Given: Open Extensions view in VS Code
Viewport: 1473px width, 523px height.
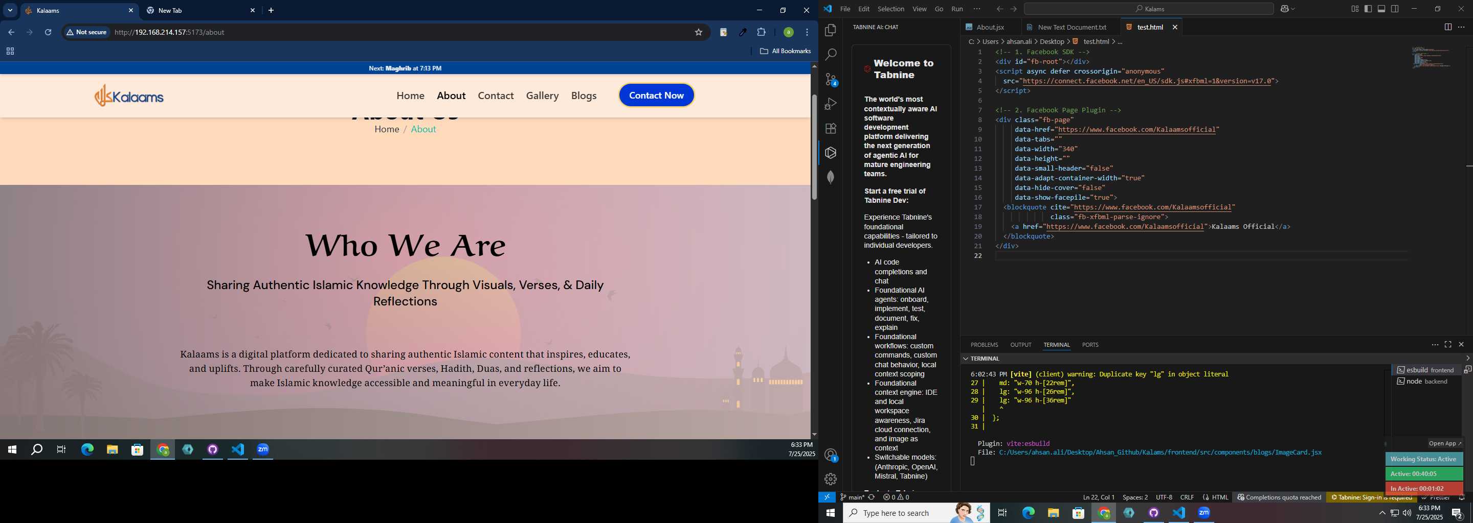Looking at the screenshot, I should (x=830, y=129).
